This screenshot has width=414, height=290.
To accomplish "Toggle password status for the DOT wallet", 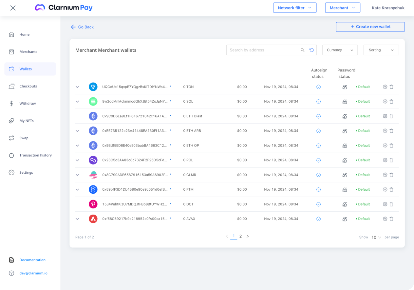I will [345, 204].
